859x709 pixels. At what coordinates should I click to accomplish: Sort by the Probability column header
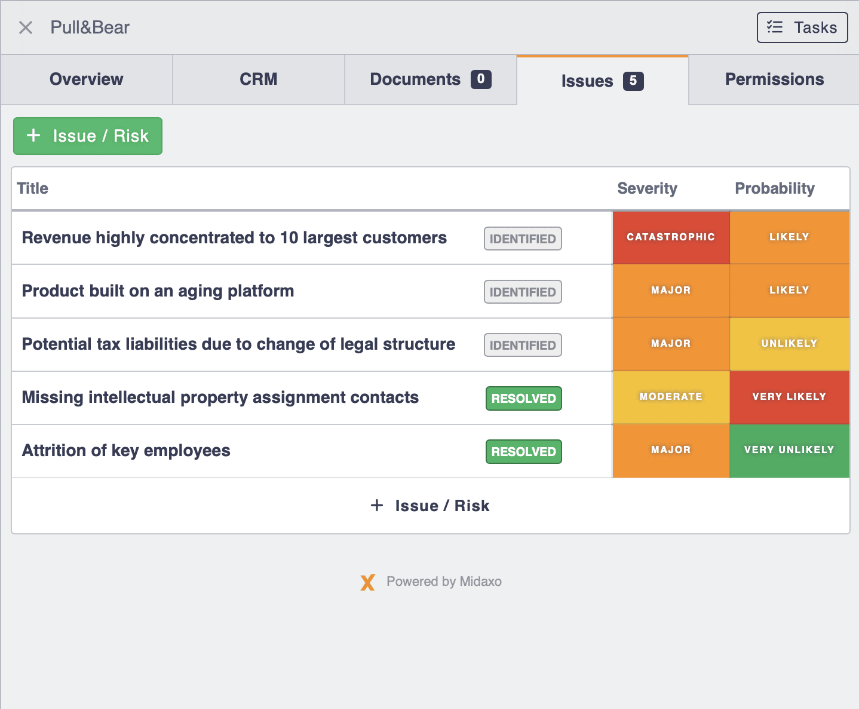[775, 188]
